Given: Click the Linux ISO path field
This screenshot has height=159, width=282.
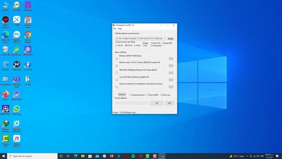Looking at the screenshot, I should 142,80.
